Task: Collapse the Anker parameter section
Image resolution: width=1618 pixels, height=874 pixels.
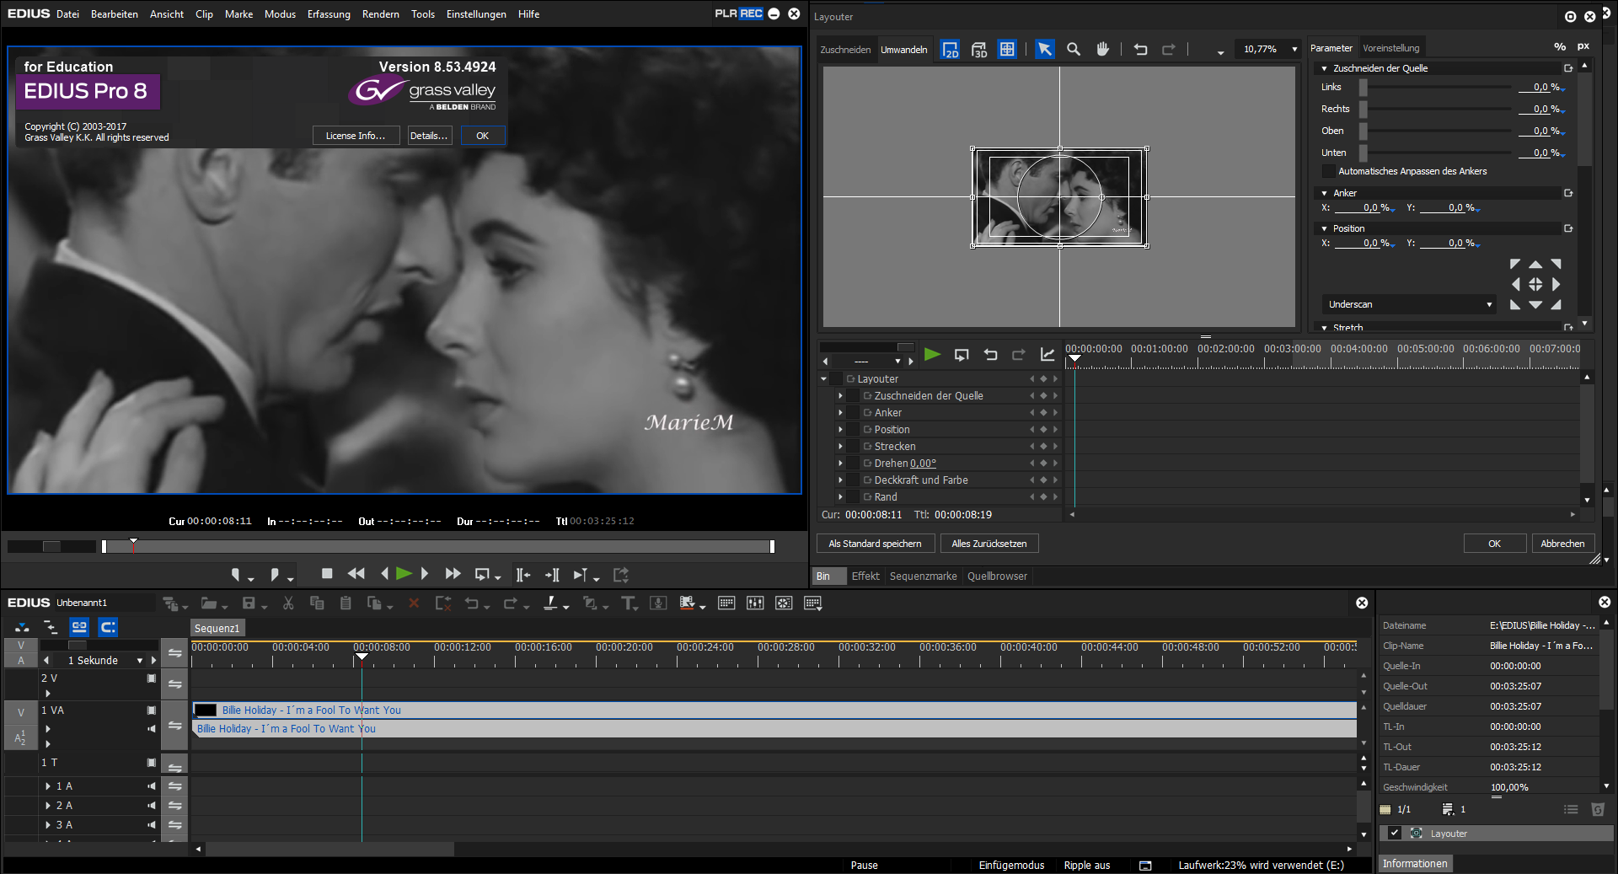Action: tap(1325, 193)
